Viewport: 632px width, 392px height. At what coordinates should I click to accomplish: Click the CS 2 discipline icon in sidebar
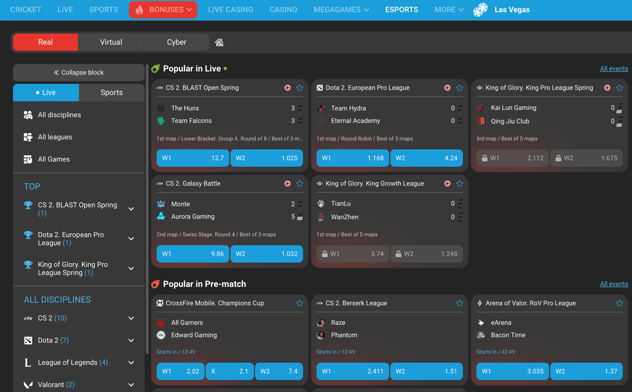click(x=28, y=318)
